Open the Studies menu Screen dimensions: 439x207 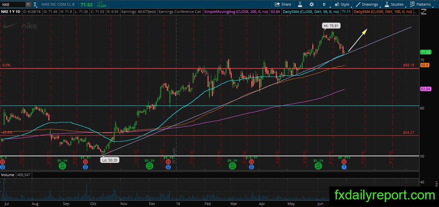coord(394,4)
